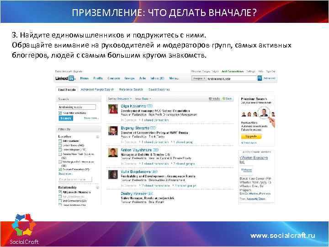Open the Profile nav item

coord(98,78)
